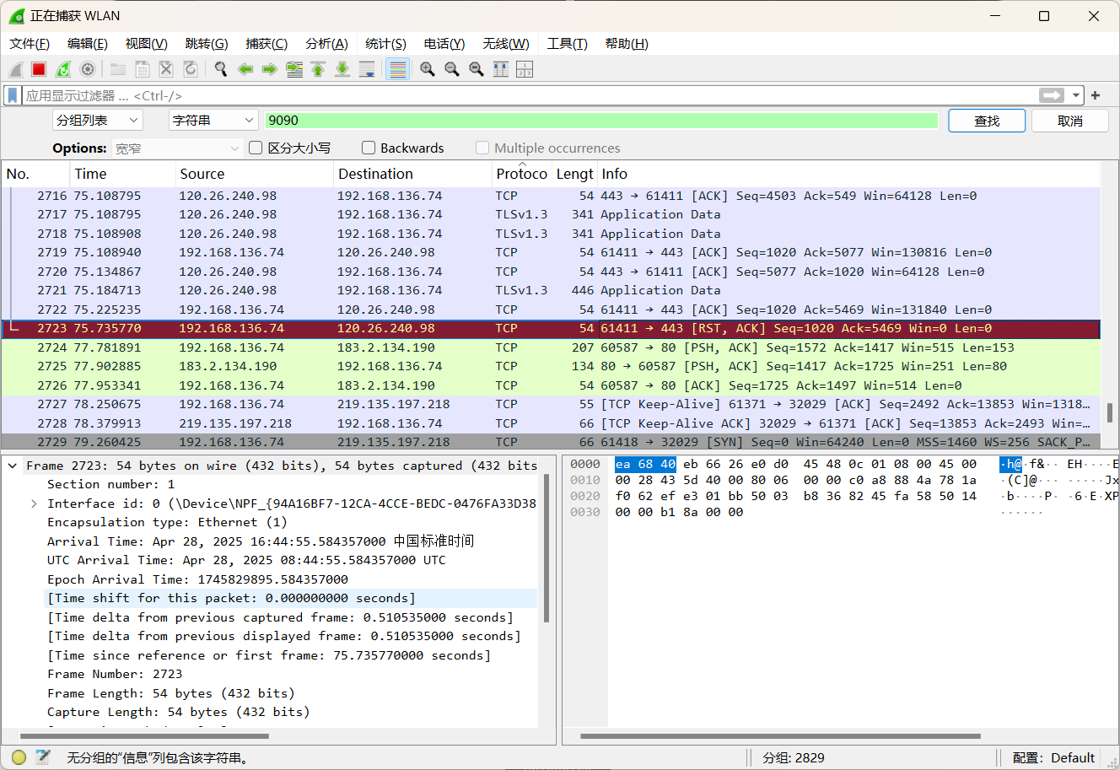The width and height of the screenshot is (1120, 770).
Task: Open the 无线(W) menu
Action: coord(506,44)
